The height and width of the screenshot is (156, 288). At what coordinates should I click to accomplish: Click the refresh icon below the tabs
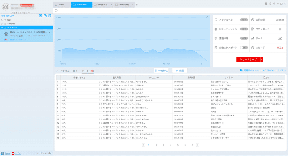pos(56,11)
